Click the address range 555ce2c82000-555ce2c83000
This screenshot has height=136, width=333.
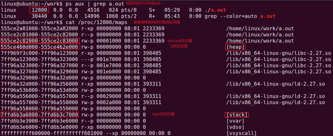(x=40, y=41)
